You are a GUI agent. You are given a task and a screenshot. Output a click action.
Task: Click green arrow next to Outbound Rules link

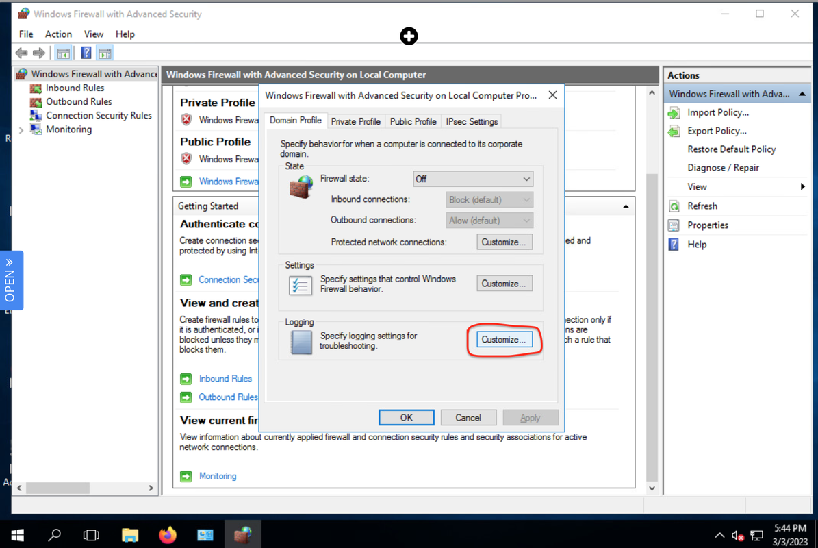(x=186, y=397)
